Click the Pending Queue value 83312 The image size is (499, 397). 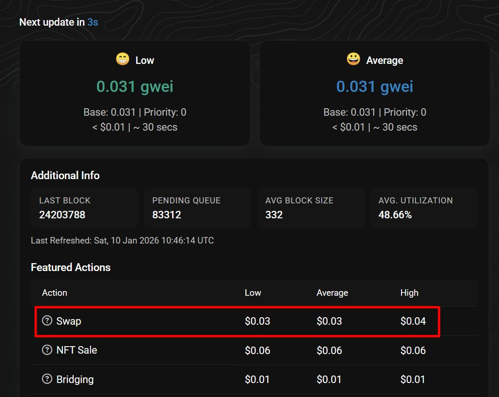[166, 215]
